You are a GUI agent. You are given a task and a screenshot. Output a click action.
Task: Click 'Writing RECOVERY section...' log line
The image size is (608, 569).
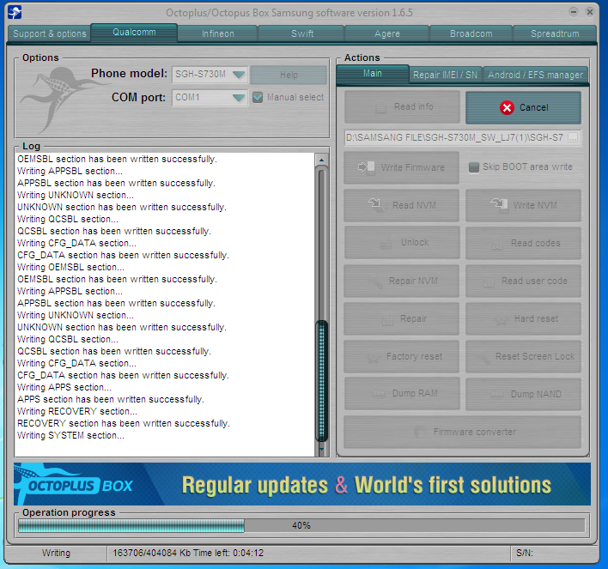76,412
